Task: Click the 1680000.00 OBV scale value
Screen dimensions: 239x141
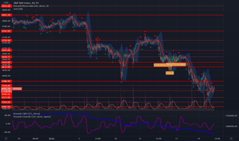Action: [x=231, y=126]
